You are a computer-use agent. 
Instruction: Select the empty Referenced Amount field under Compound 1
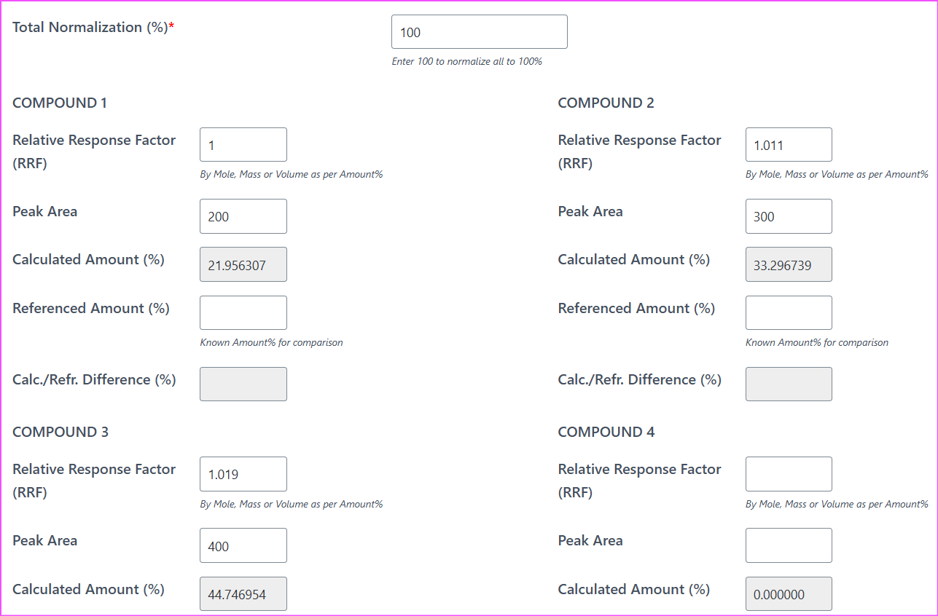click(x=243, y=312)
